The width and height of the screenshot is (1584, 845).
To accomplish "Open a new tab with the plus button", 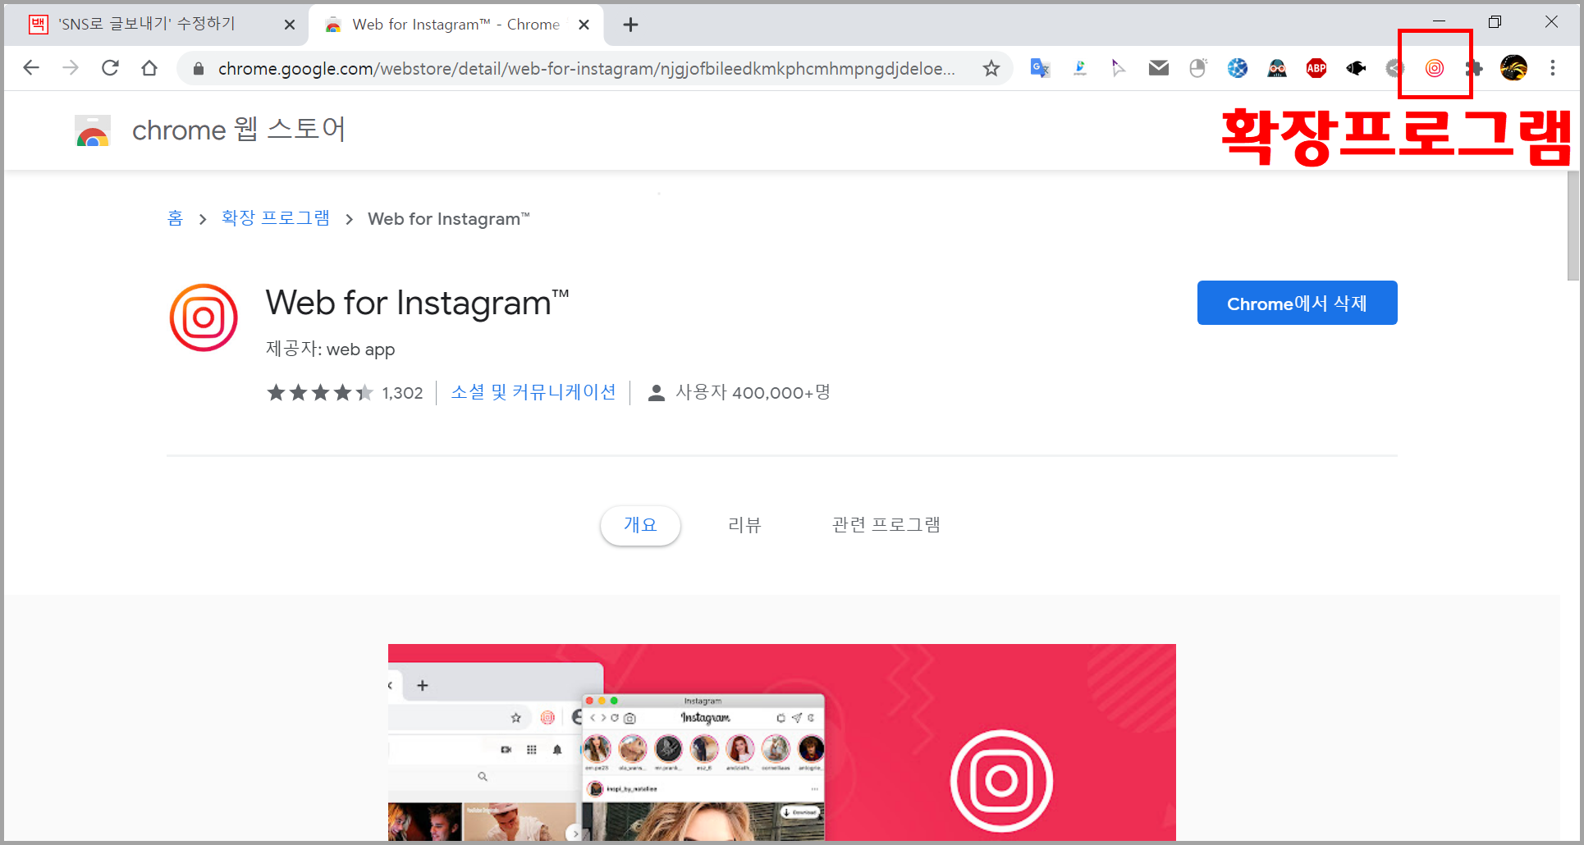I will [x=630, y=25].
